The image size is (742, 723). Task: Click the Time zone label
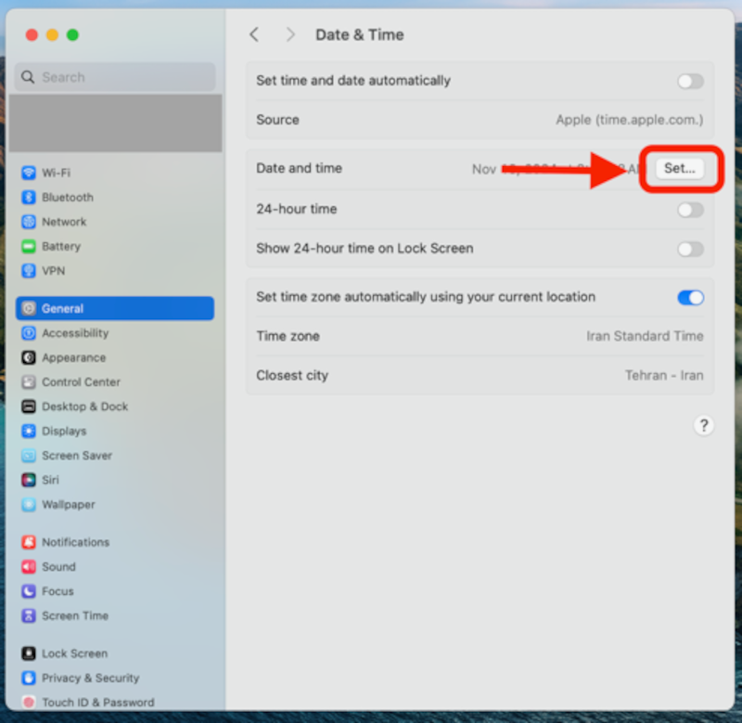point(288,336)
